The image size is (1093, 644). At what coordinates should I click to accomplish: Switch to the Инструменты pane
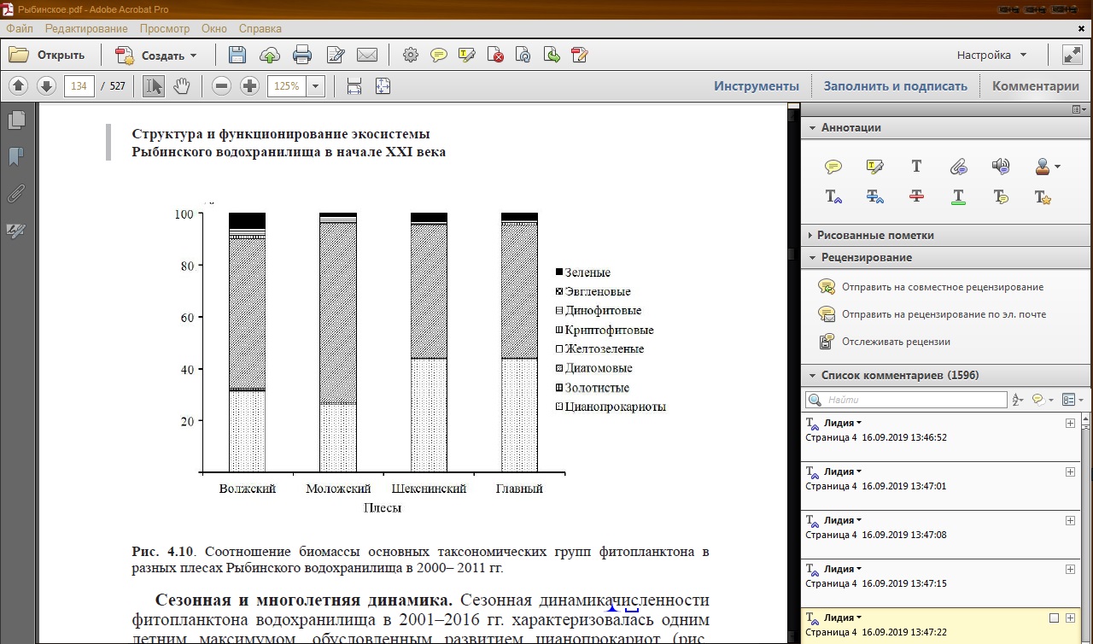(757, 86)
